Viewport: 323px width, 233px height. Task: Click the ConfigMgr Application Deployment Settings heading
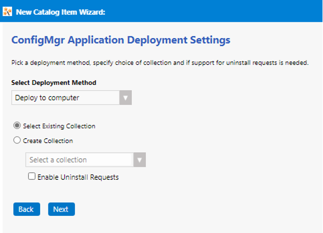120,40
